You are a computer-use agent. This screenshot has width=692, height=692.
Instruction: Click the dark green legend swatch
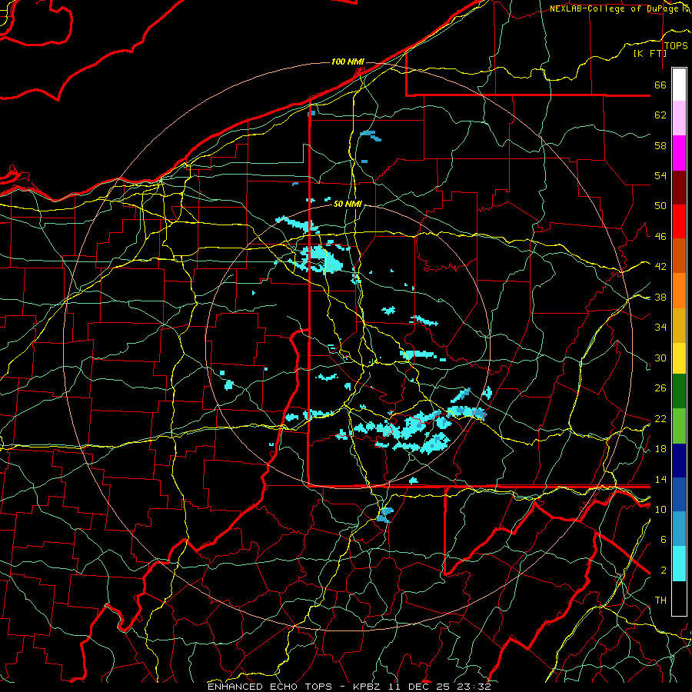tap(679, 391)
